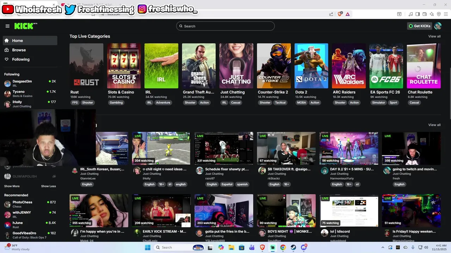This screenshot has width=451, height=253.
Task: Open the Brave Rewards triangle icon
Action: (347, 14)
